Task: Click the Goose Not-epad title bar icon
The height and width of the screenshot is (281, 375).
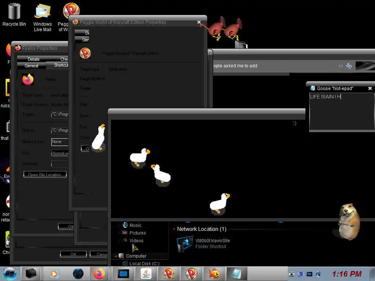Action: [312, 88]
